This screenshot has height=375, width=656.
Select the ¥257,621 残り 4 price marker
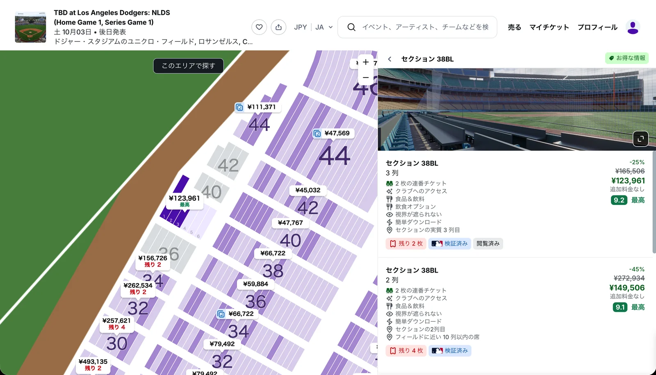116,324
